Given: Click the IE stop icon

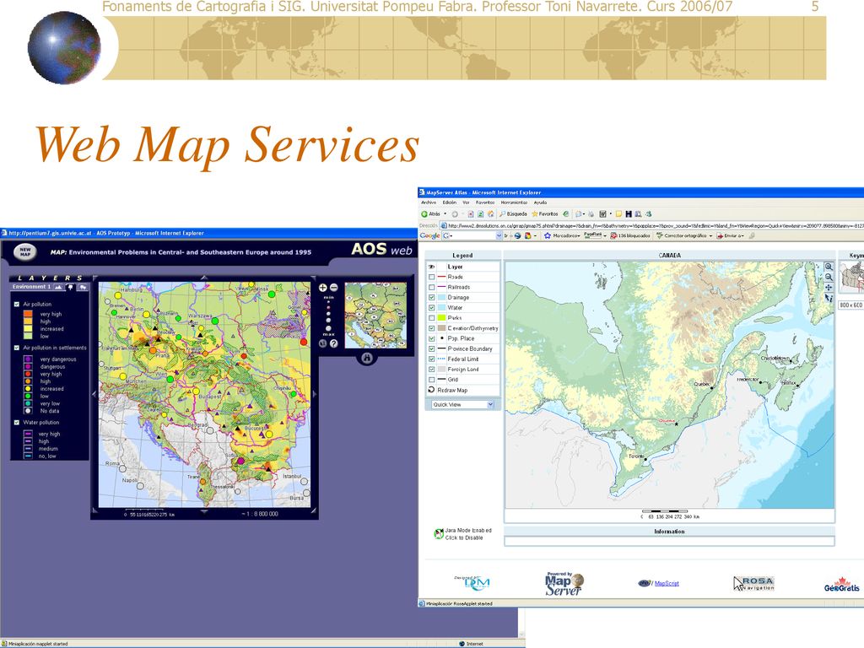Looking at the screenshot, I should (471, 213).
